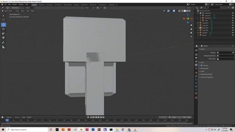Click the Windows taskbar search box
235x132 pixels.
click(27, 129)
